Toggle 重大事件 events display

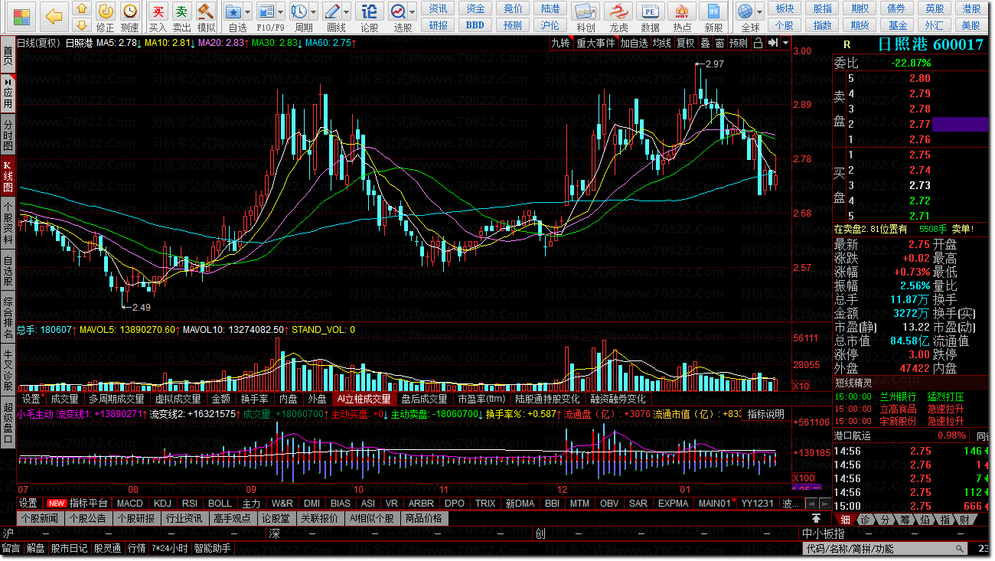point(596,43)
